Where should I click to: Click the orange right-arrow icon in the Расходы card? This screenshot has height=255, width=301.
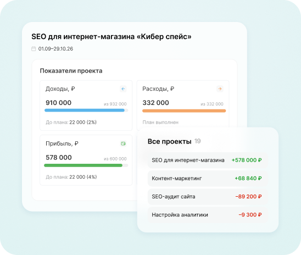tap(220, 89)
